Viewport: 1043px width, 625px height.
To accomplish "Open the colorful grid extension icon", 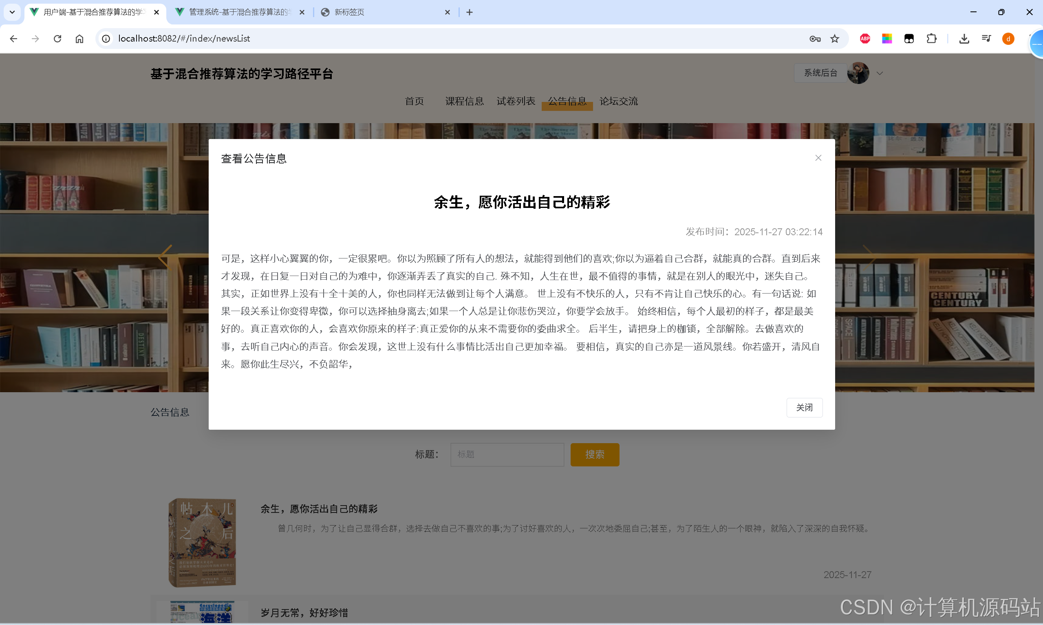I will click(887, 38).
